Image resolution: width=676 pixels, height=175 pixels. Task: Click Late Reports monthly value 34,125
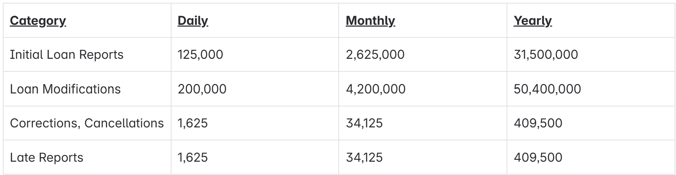click(x=364, y=157)
